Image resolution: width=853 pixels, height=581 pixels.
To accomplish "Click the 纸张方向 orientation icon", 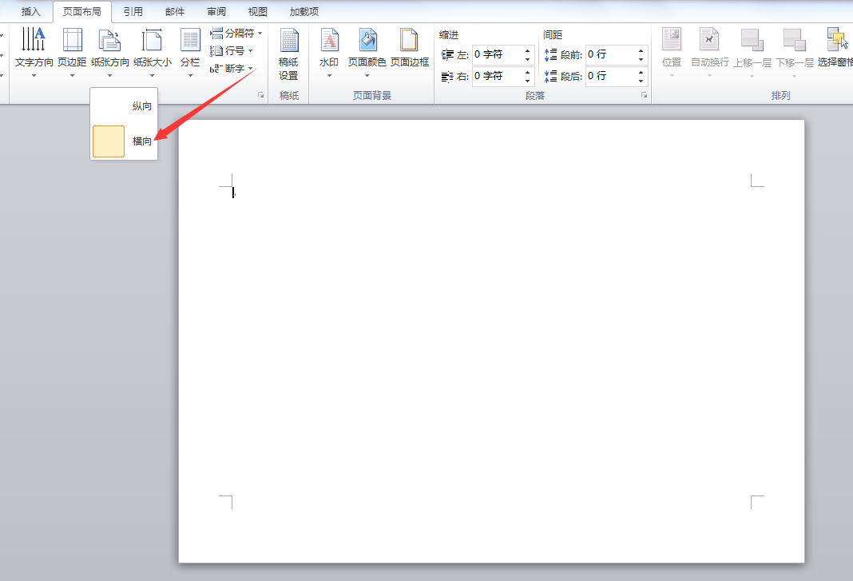I will pos(110,41).
